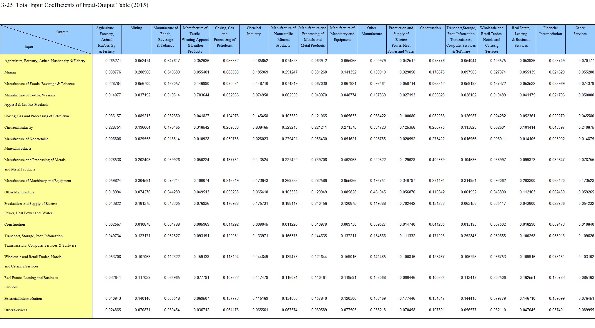Click cell value 0.352636
The height and width of the screenshot is (328, 595).
(x=201, y=61)
